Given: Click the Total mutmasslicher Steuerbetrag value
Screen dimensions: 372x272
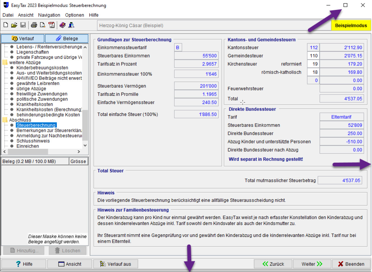Looking at the screenshot, I should 340,181.
